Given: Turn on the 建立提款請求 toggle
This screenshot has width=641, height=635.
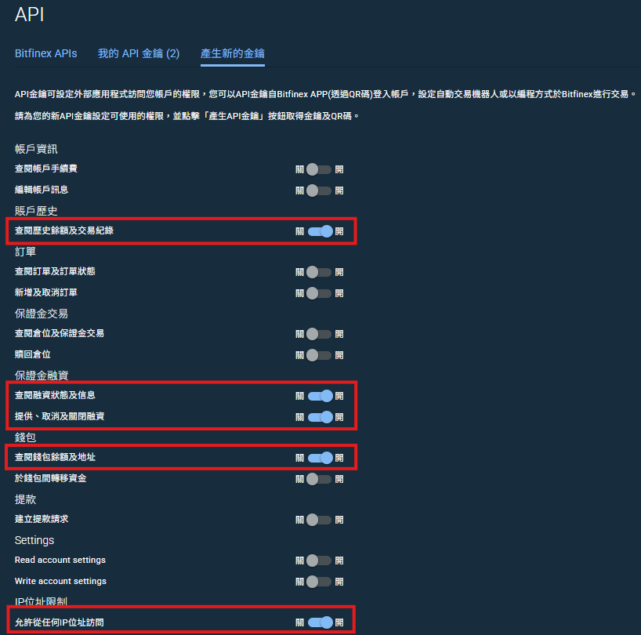Looking at the screenshot, I should [x=320, y=519].
